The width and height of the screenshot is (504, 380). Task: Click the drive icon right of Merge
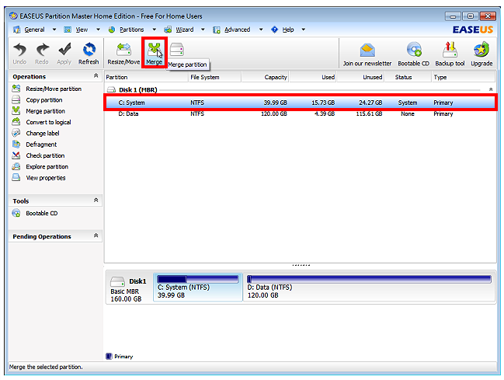pos(177,50)
